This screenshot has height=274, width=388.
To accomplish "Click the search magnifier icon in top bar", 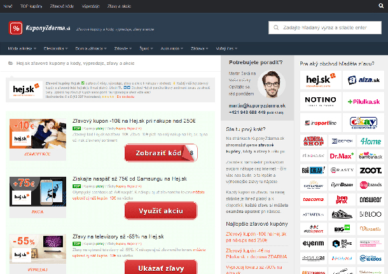I will [x=381, y=6].
